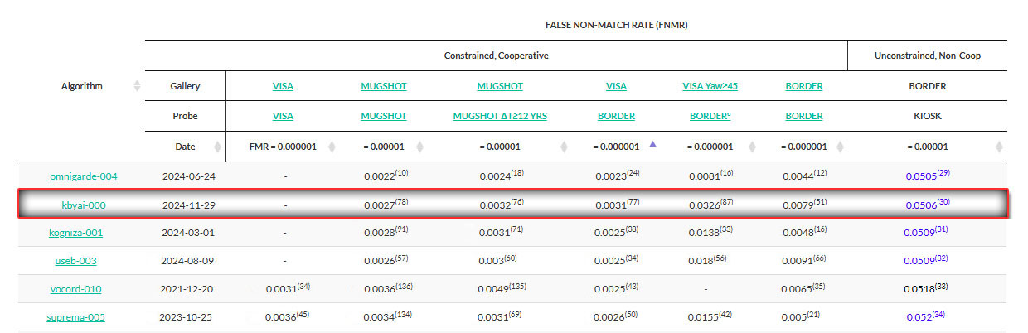This screenshot has height=333, width=1028.
Task: Sort by the BORDER KIOSK column
Action: click(998, 147)
